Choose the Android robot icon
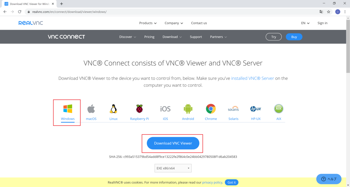Image resolution: width=350 pixels, height=187 pixels. tap(188, 109)
